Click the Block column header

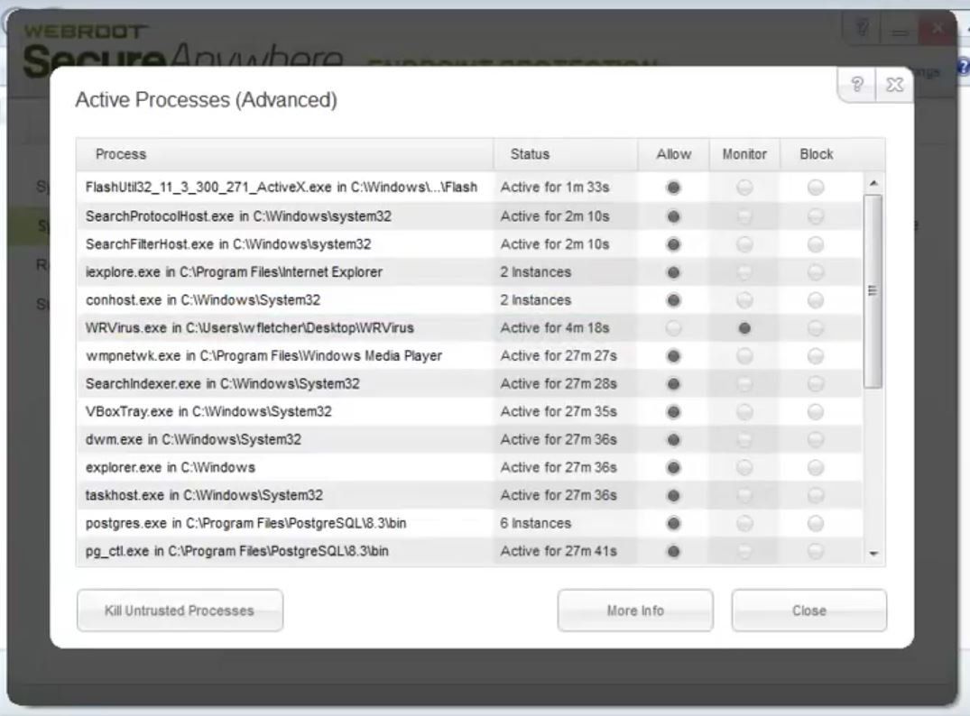click(x=816, y=154)
